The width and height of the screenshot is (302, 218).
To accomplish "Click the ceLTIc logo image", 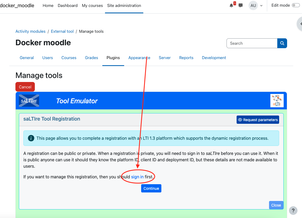I will coord(277,101).
